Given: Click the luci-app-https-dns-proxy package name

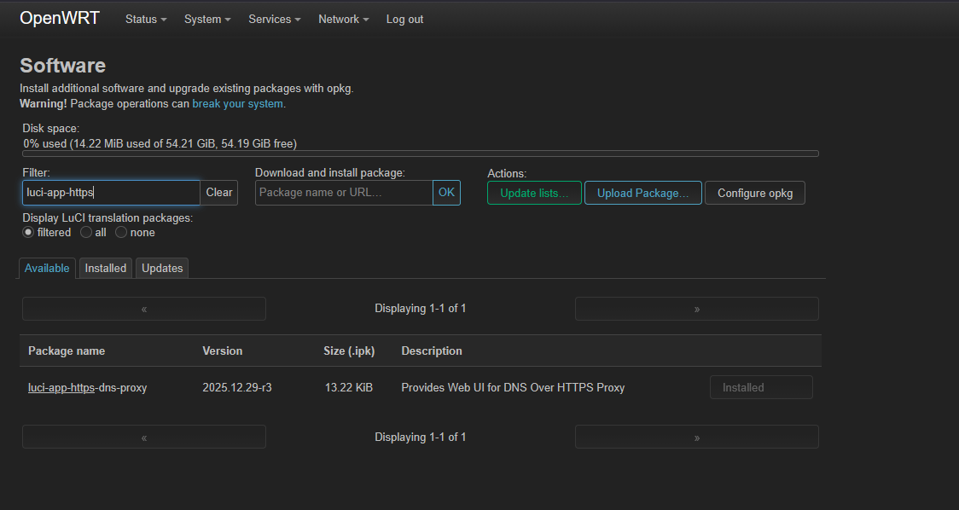Looking at the screenshot, I should (x=88, y=388).
